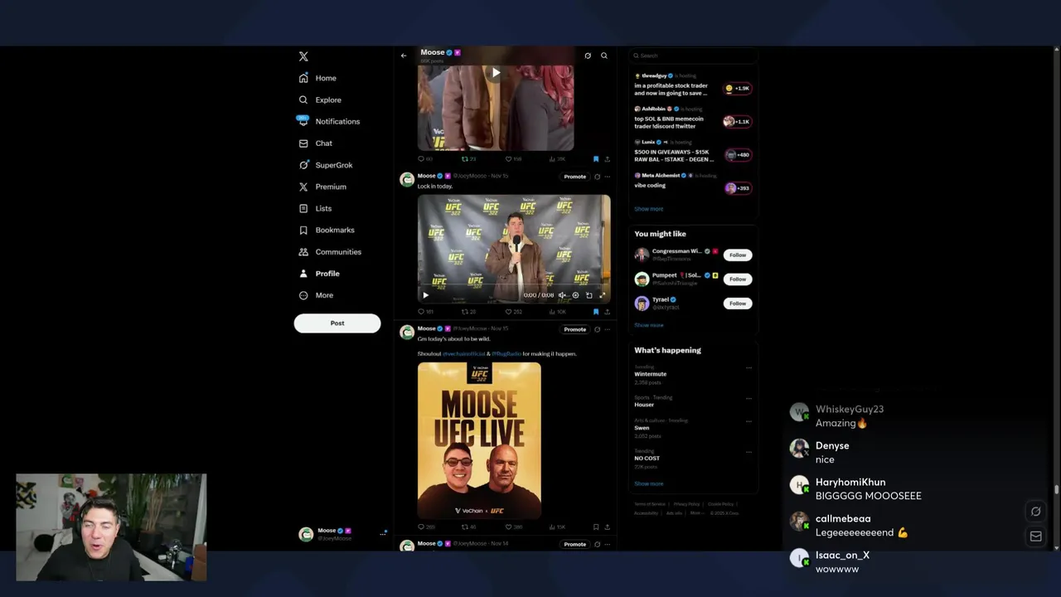
Task: Open Explore in sidebar
Action: tap(320, 99)
